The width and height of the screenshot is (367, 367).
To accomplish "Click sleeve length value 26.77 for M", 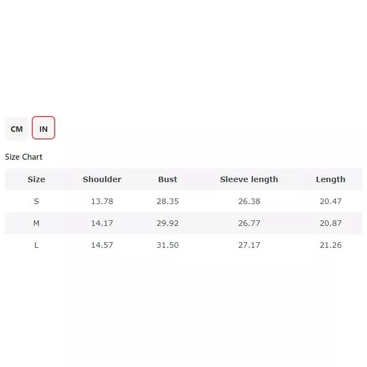I will 249,223.
